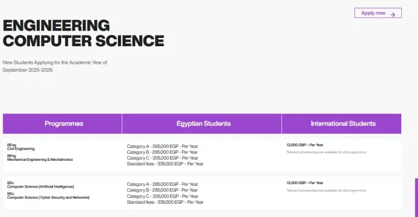Click Category A 285,000 EGP engineering fee
418x217 pixels.
point(162,146)
